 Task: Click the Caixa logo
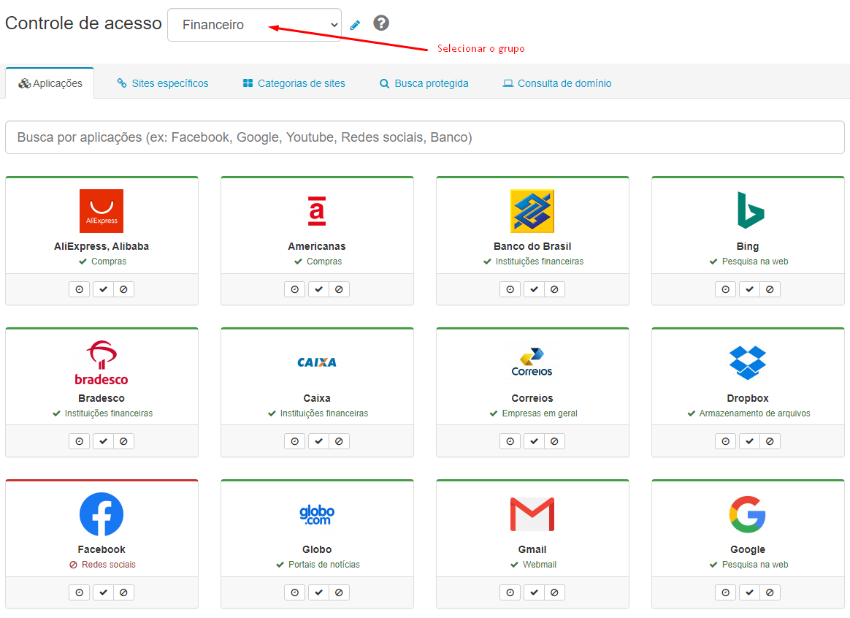tap(317, 362)
